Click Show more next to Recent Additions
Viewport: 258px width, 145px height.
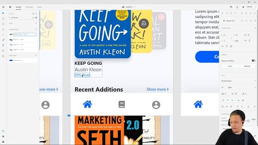(x=158, y=89)
